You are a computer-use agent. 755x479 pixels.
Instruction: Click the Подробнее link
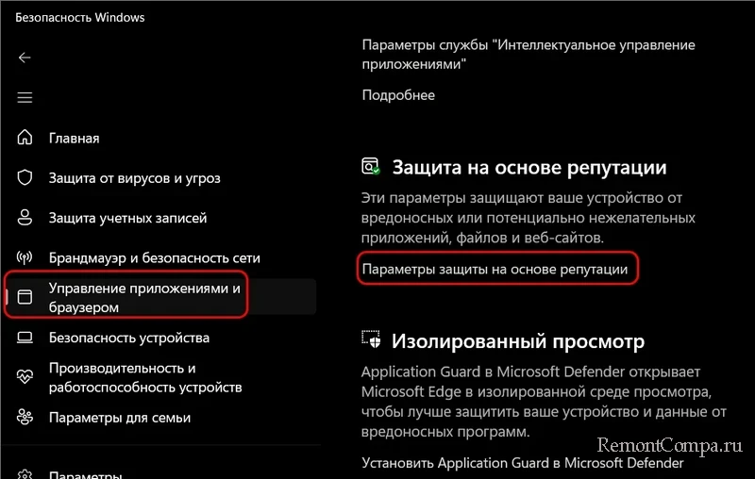tap(398, 95)
